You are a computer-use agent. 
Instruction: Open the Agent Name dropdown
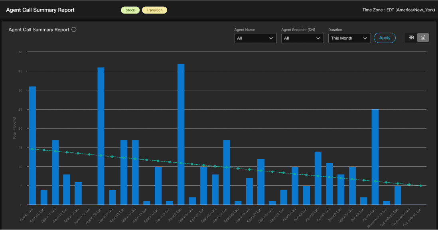255,38
